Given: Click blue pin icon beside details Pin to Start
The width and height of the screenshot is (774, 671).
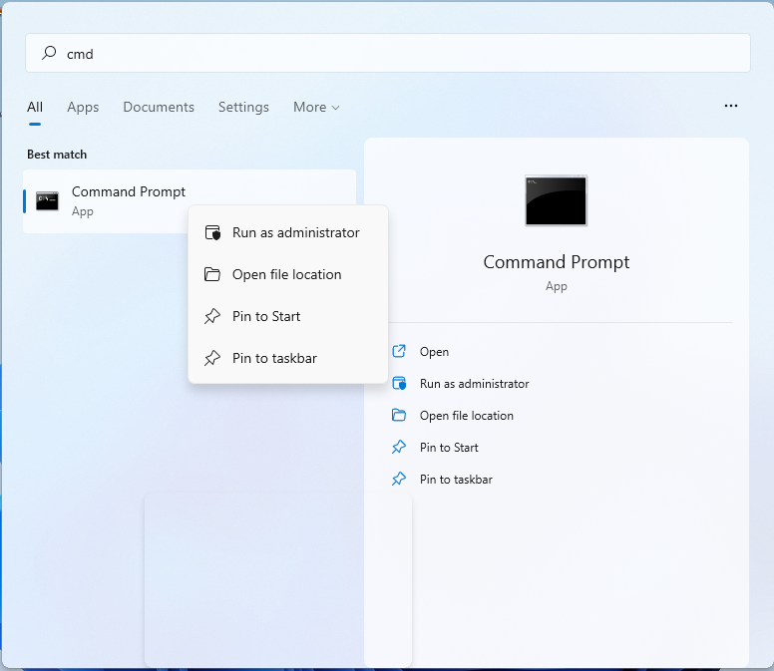Looking at the screenshot, I should (x=399, y=447).
